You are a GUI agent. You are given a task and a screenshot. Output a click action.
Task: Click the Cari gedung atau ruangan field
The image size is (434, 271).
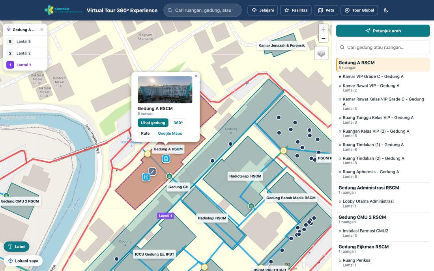point(383,48)
